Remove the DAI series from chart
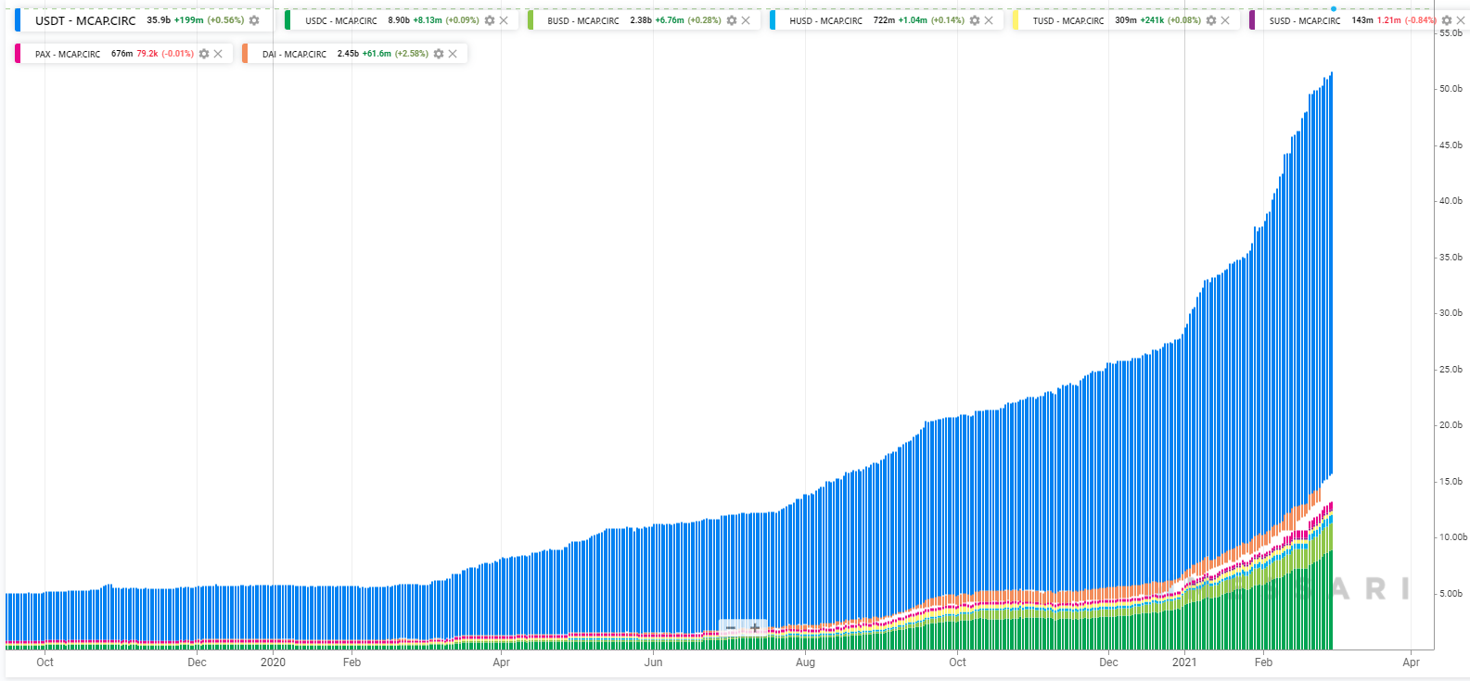The width and height of the screenshot is (1470, 681). point(453,54)
